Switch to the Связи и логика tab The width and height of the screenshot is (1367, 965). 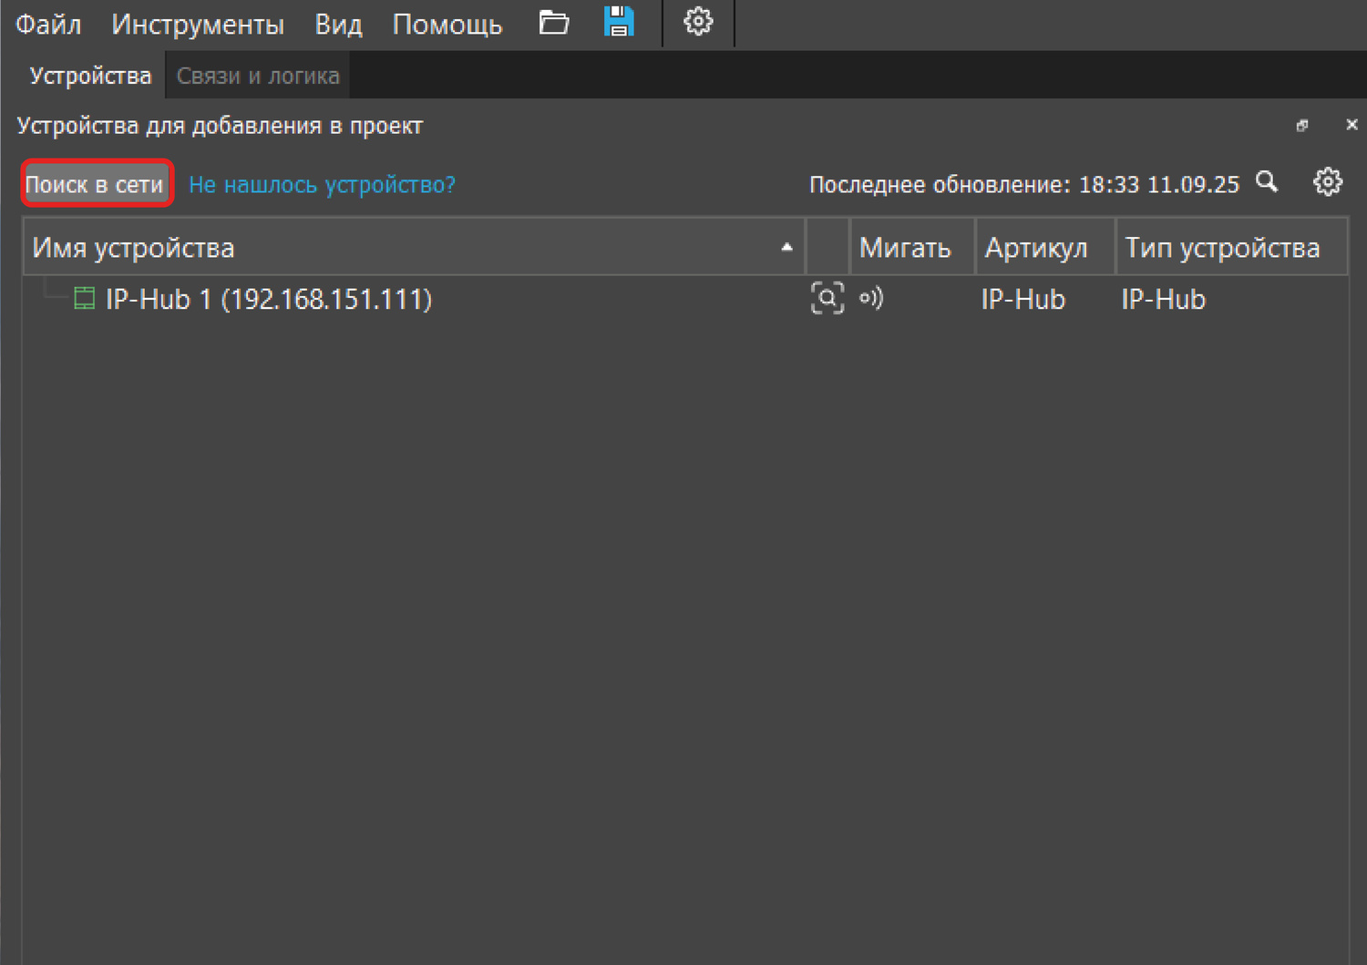click(258, 76)
